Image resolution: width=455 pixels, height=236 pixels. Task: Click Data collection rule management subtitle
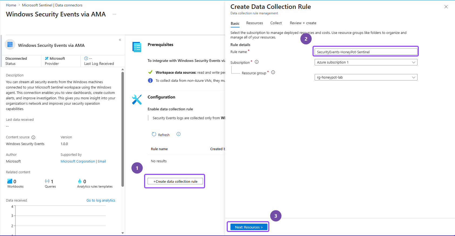click(x=254, y=13)
